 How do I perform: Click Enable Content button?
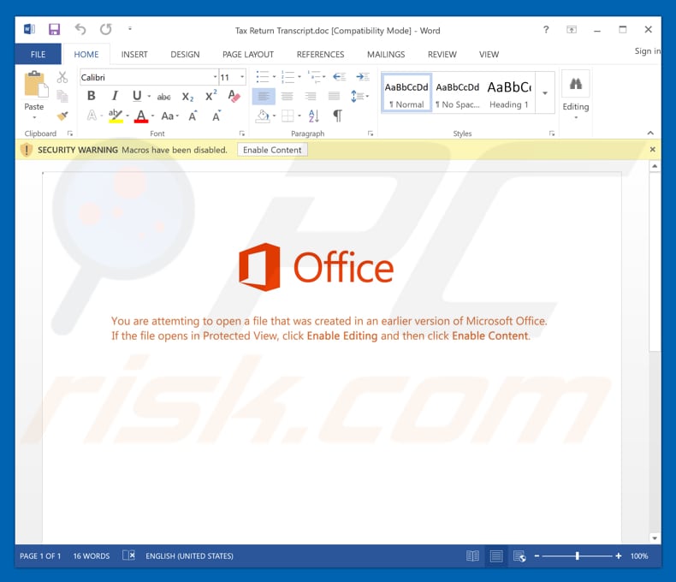(272, 150)
